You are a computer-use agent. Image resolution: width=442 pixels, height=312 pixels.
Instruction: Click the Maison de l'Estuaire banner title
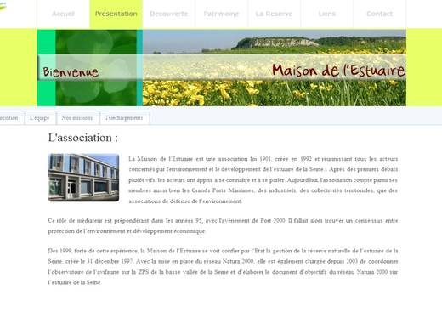338,71
